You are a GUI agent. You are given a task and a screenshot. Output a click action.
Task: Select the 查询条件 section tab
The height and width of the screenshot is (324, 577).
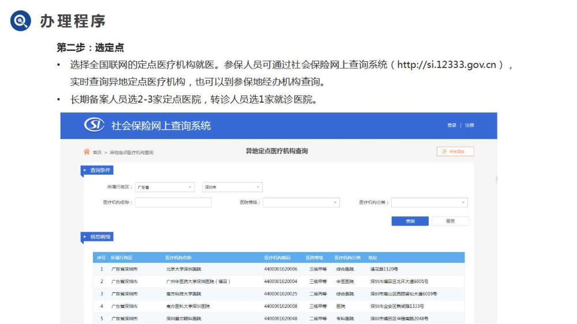tap(97, 170)
